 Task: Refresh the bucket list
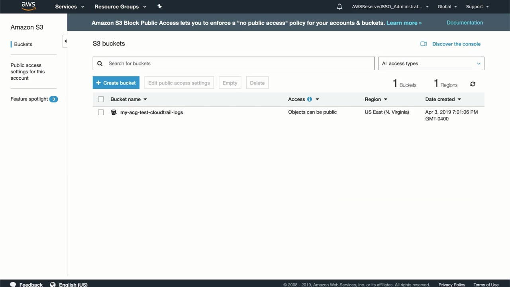(473, 84)
